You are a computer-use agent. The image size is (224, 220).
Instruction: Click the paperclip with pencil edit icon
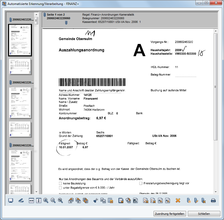pyautogui.click(x=196, y=201)
